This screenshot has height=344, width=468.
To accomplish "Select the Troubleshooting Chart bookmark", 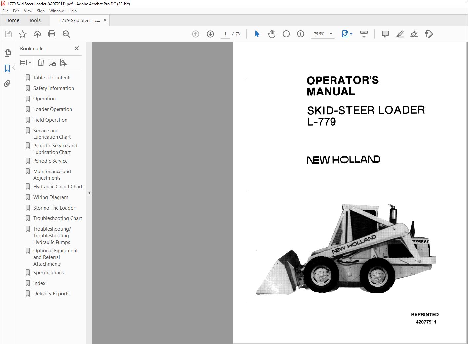I will point(58,218).
